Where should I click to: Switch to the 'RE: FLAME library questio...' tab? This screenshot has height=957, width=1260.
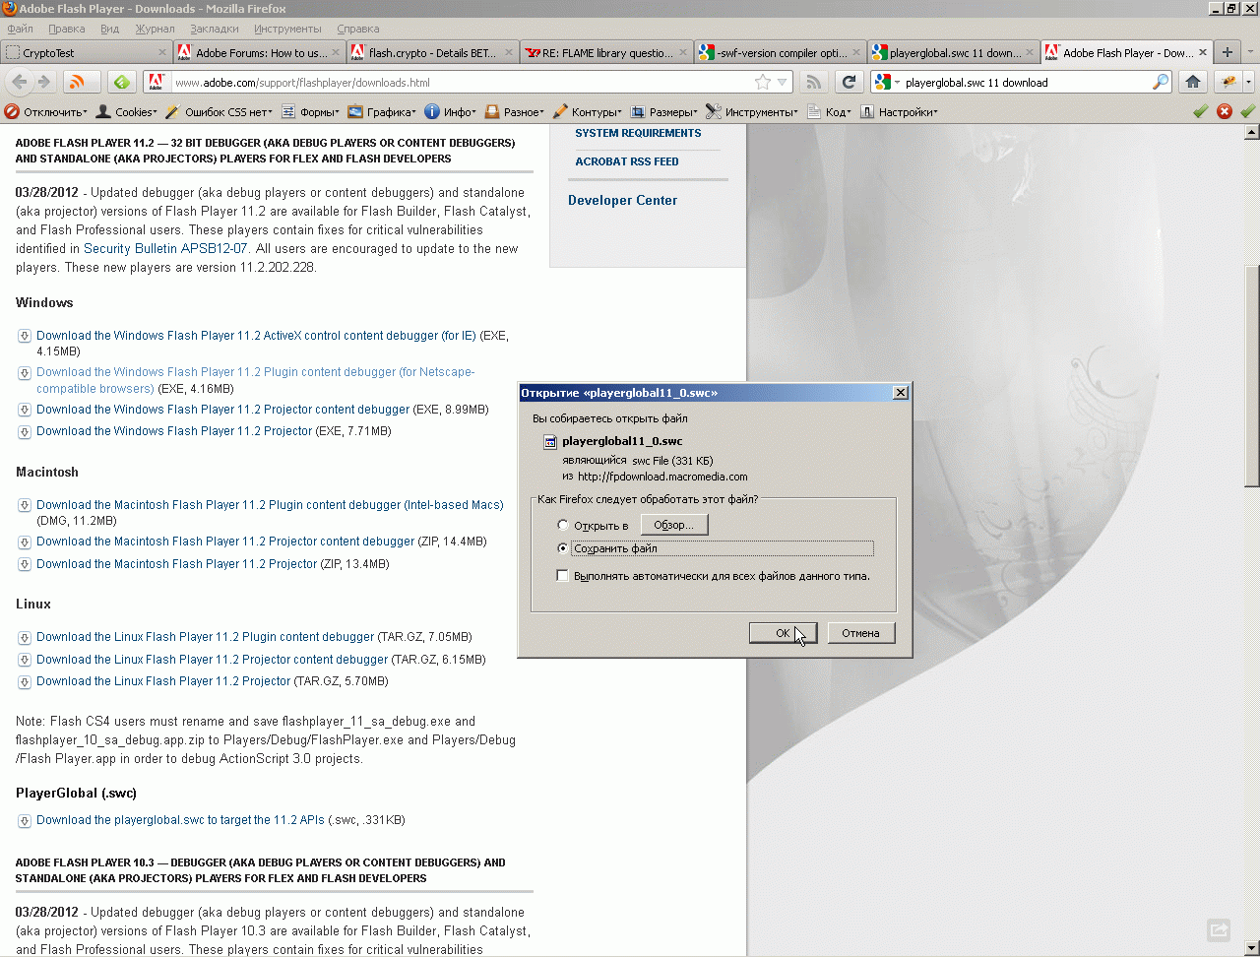(x=606, y=52)
